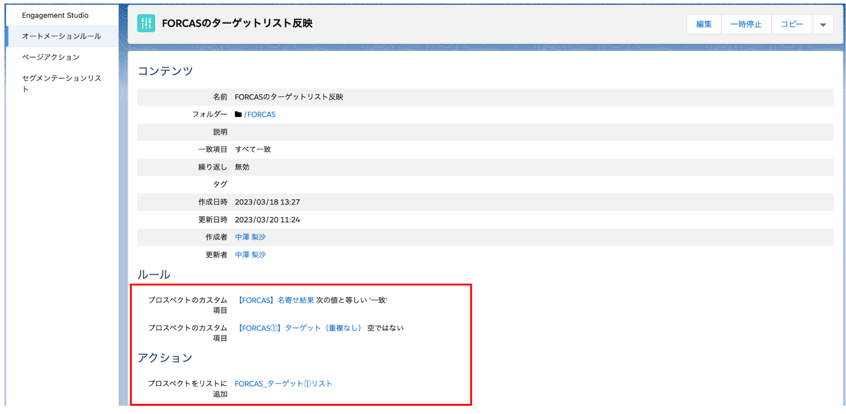
Task: Click the automation rule icon beside title
Action: [146, 23]
